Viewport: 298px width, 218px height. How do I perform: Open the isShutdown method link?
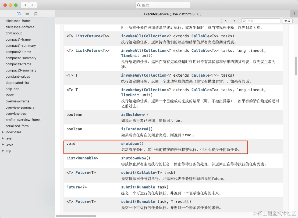tap(133, 115)
